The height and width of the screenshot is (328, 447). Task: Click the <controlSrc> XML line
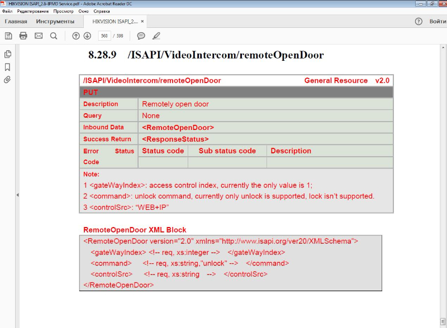(179, 274)
